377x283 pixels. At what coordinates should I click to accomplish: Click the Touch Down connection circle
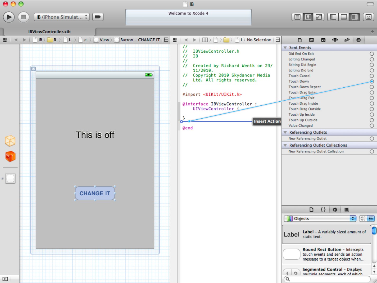tap(372, 81)
